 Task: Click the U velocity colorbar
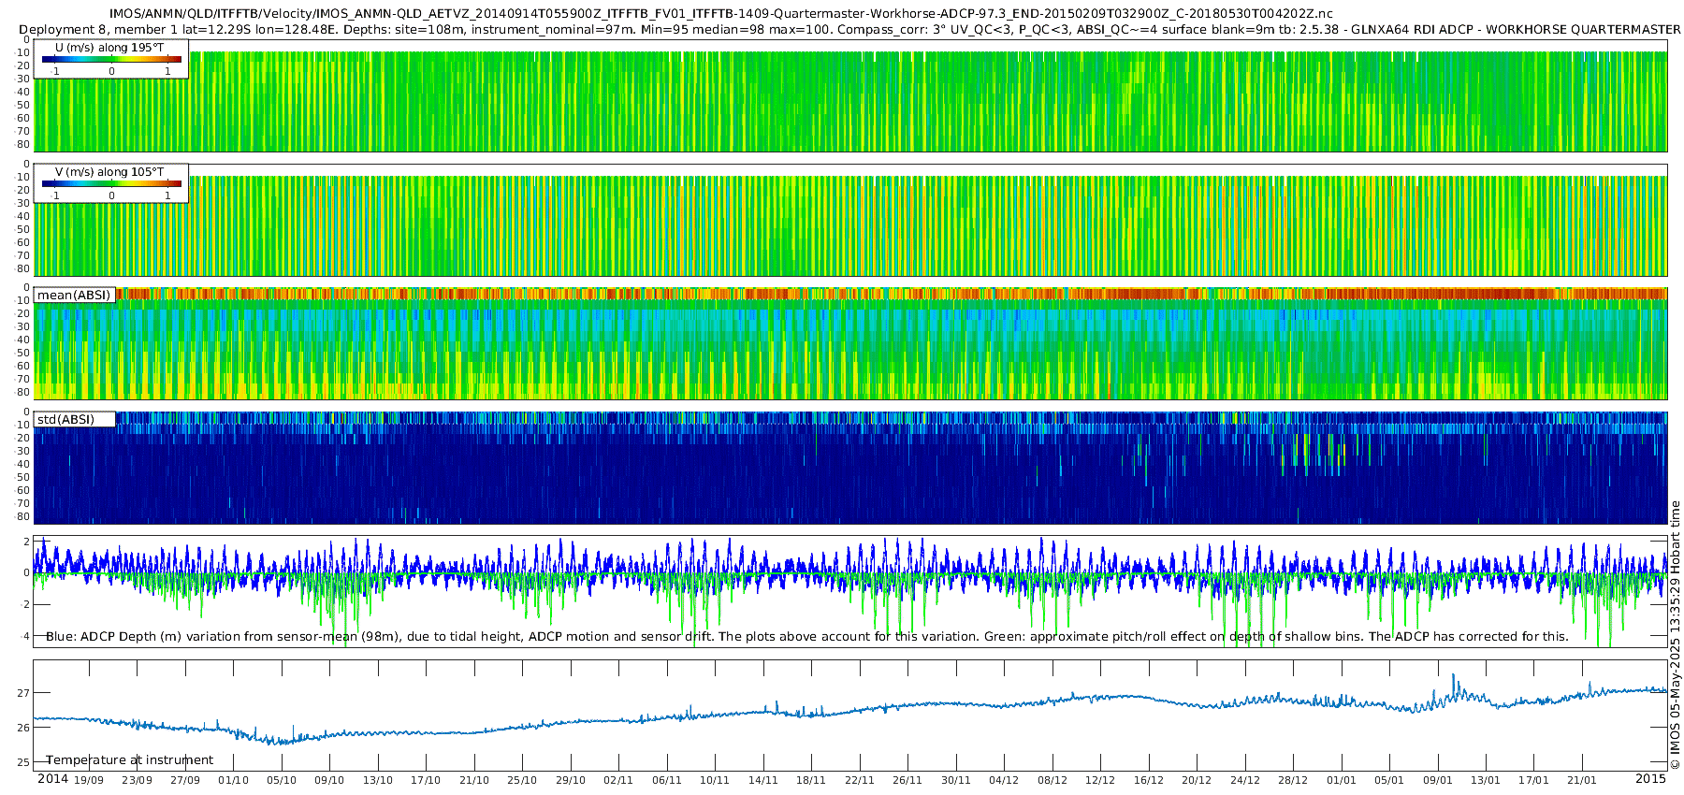click(111, 60)
